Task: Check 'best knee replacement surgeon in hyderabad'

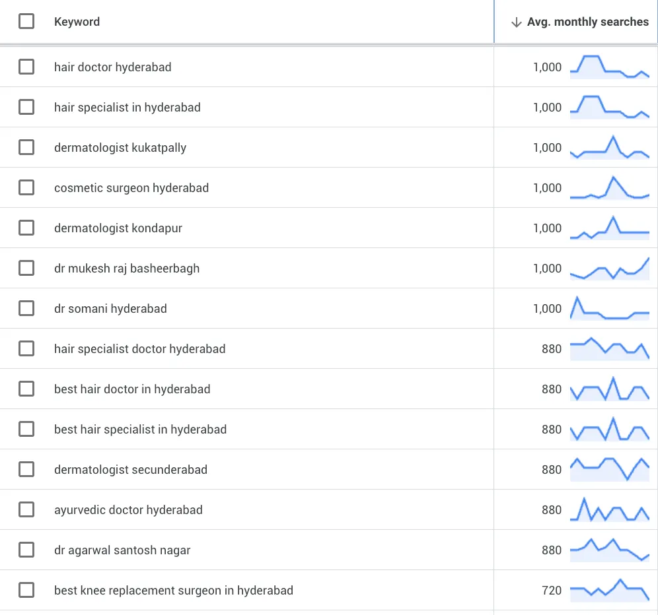Action: click(x=26, y=590)
